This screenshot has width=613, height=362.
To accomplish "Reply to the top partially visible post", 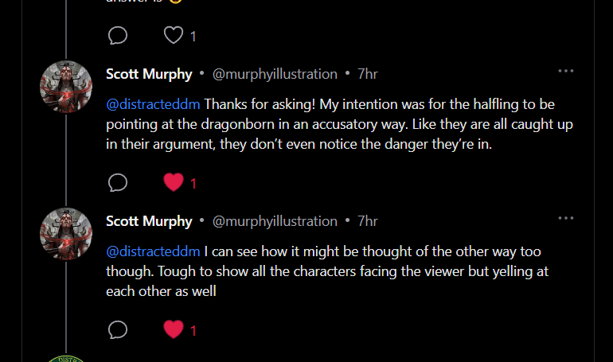I will 117,36.
